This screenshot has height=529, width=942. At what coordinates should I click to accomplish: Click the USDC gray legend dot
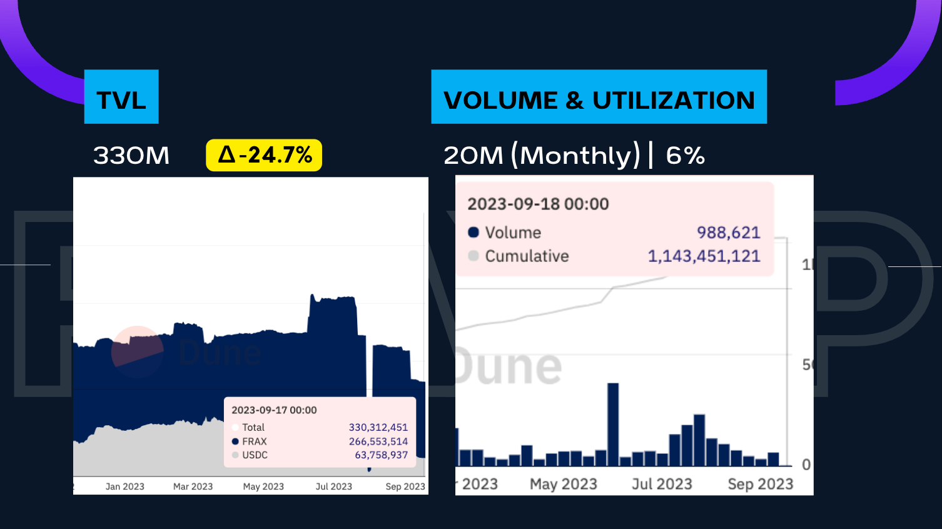point(235,455)
